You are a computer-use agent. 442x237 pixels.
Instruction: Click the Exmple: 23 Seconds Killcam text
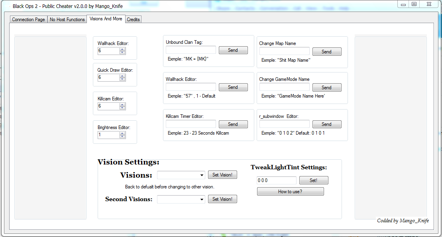click(198, 133)
